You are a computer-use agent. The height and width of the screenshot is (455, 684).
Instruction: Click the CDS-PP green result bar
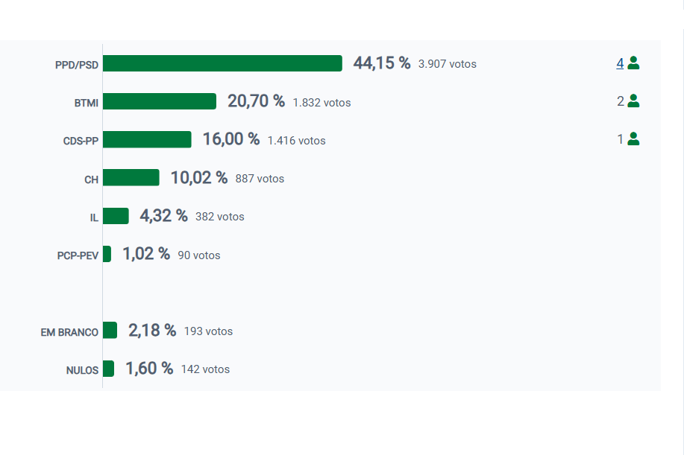pyautogui.click(x=147, y=139)
